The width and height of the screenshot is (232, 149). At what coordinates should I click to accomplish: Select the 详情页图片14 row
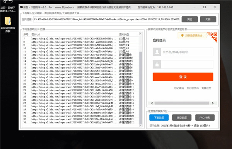81,97
